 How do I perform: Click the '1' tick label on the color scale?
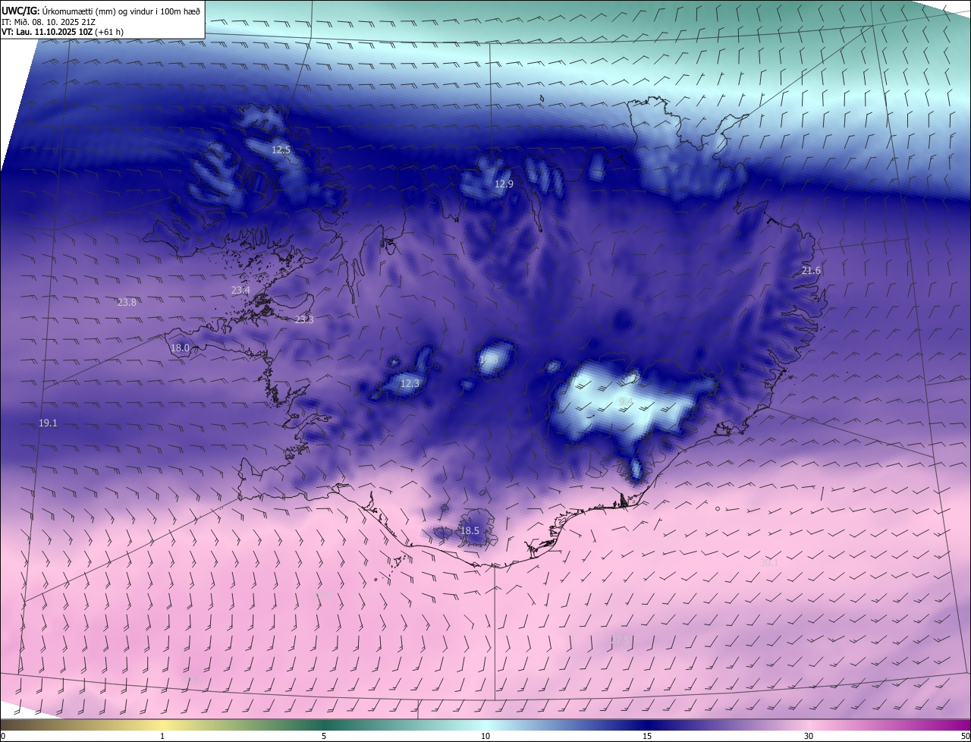coord(162,736)
